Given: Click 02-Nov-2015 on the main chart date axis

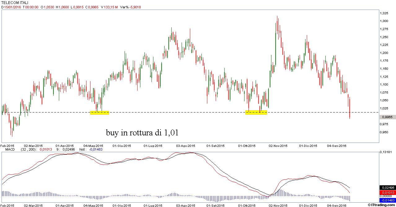Looking at the screenshot, I should pyautogui.click(x=278, y=145).
